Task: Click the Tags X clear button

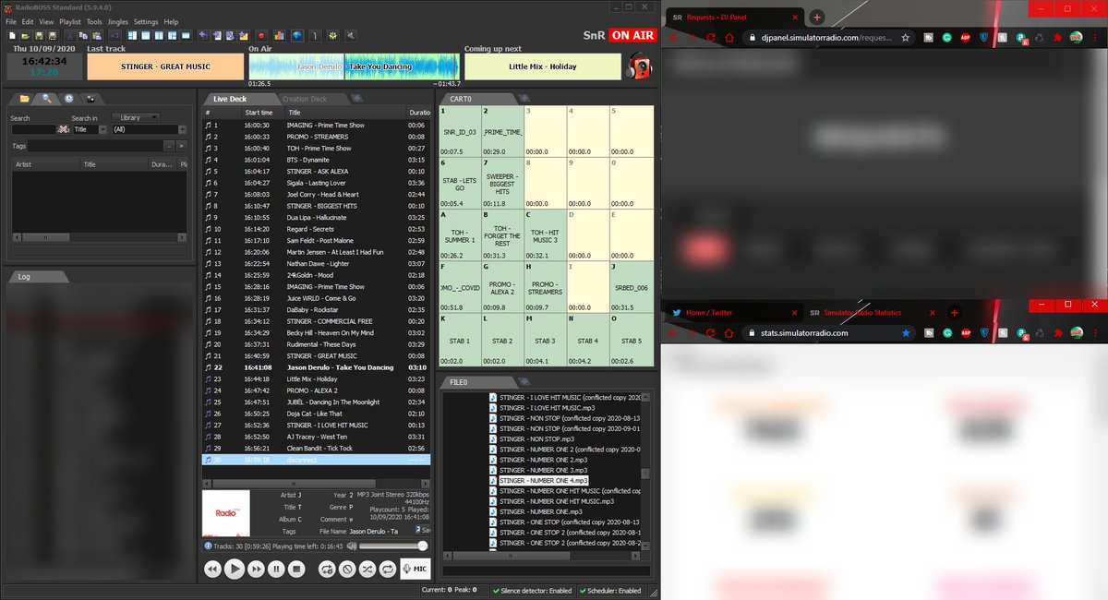Action: tap(182, 146)
